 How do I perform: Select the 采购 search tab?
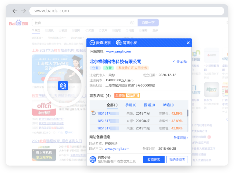tap(143, 30)
